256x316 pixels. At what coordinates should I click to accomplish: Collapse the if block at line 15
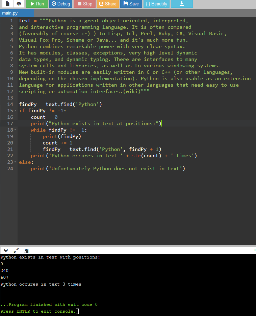point(16,111)
